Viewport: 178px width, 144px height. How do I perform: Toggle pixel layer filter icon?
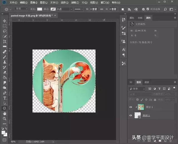coord(150,89)
